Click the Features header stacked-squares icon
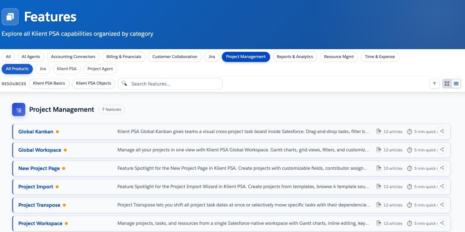The height and width of the screenshot is (232, 465). (x=10, y=17)
